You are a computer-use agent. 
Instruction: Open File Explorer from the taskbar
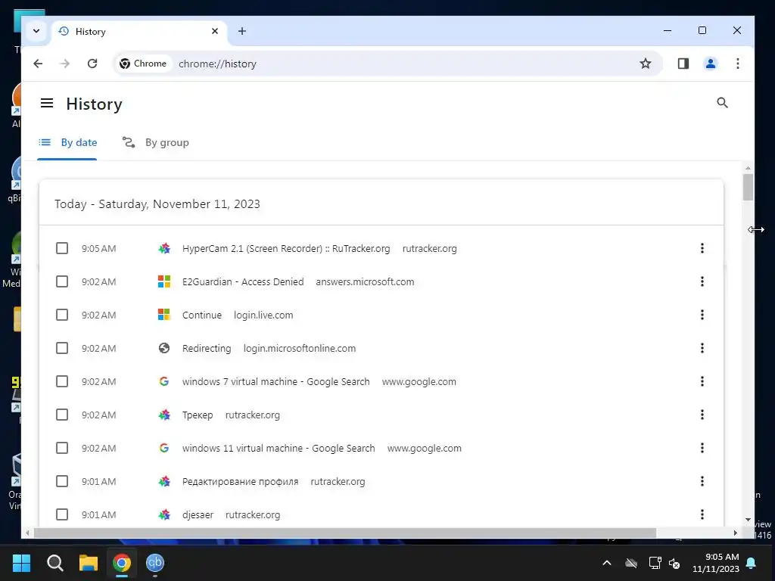pyautogui.click(x=89, y=563)
